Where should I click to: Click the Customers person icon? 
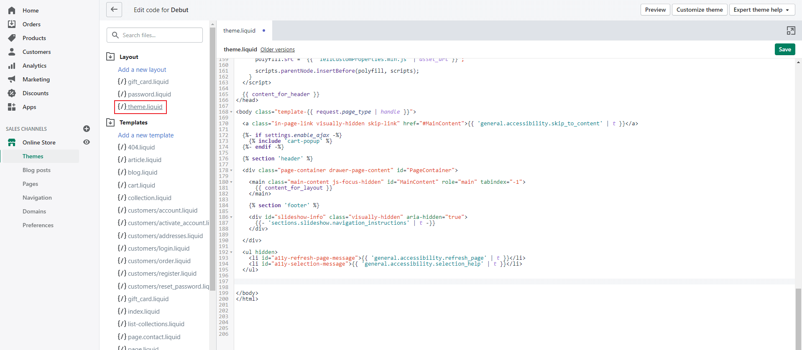click(12, 52)
